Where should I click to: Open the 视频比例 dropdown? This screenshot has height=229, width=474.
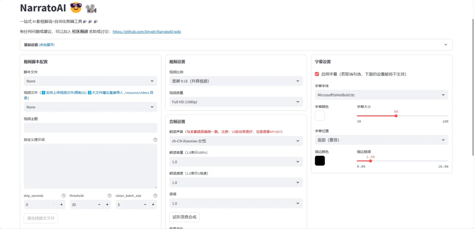(x=236, y=81)
